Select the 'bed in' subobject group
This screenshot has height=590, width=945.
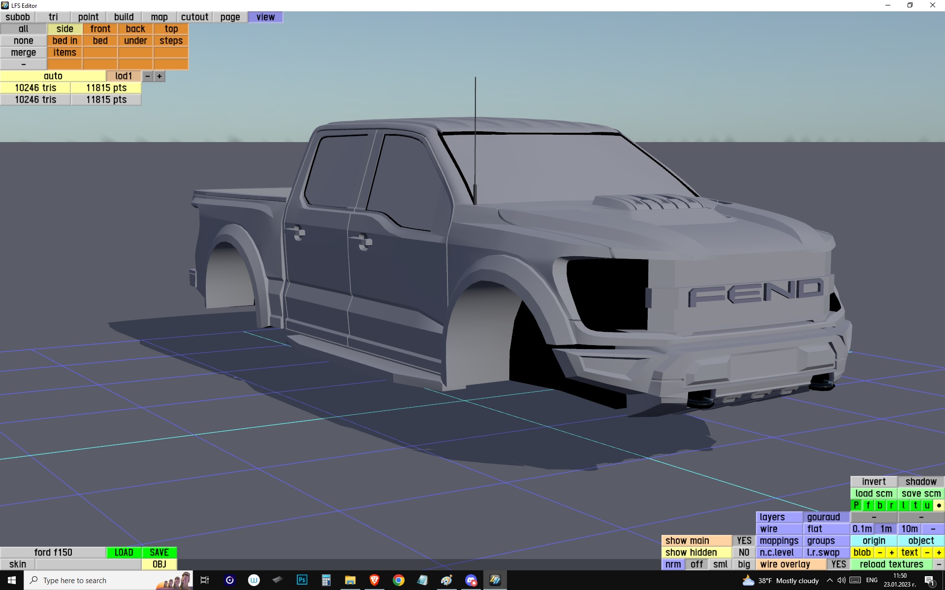click(64, 41)
